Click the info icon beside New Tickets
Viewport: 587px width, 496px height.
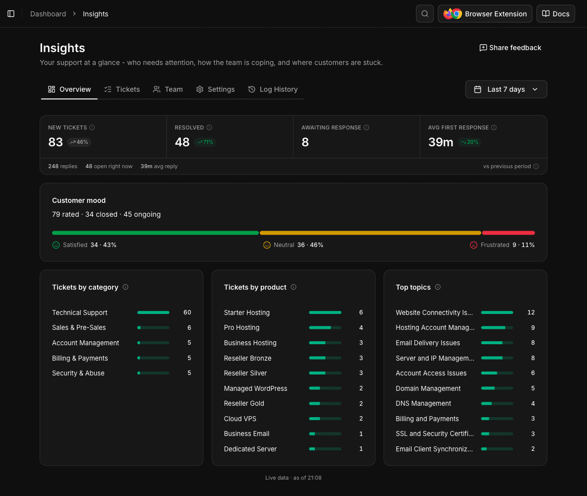pyautogui.click(x=92, y=127)
